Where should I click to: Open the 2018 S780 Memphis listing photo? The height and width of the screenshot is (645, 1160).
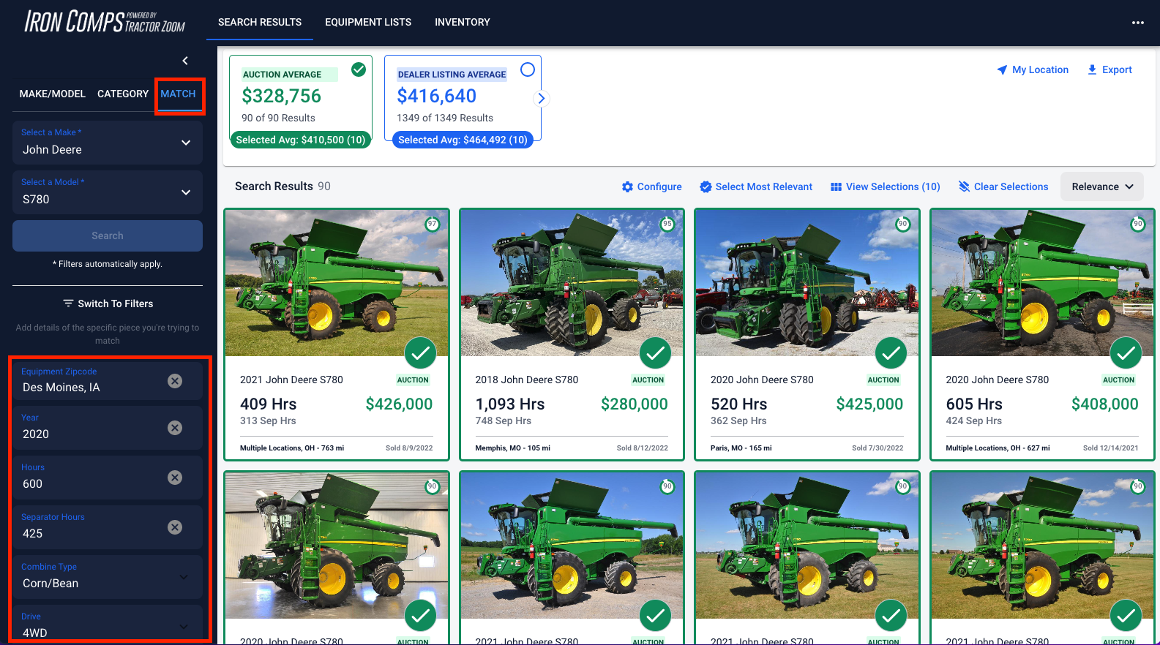[x=572, y=283]
